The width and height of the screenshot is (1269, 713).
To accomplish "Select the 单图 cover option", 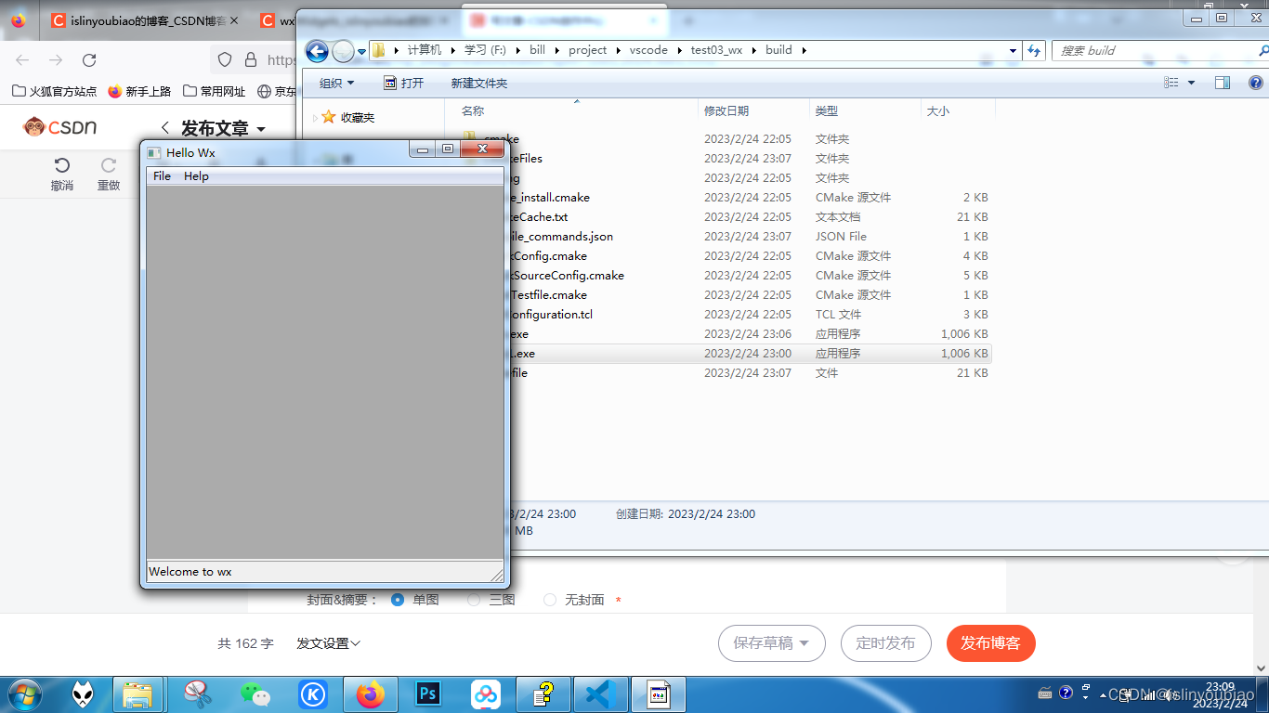I will (398, 600).
